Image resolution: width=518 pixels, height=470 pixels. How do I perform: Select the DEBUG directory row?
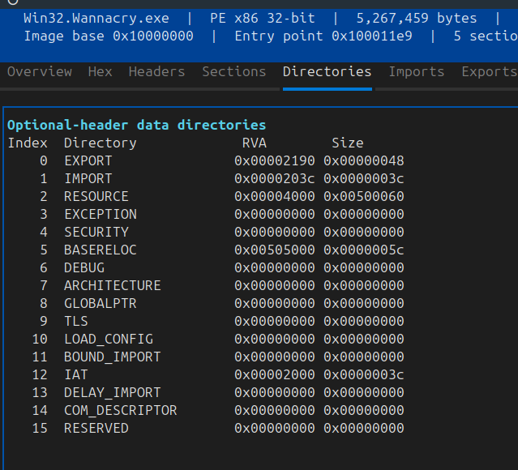click(205, 268)
